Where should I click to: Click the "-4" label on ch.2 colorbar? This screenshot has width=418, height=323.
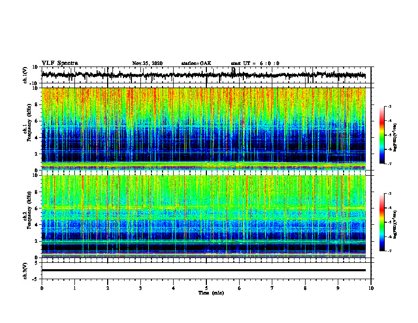pos(389,208)
